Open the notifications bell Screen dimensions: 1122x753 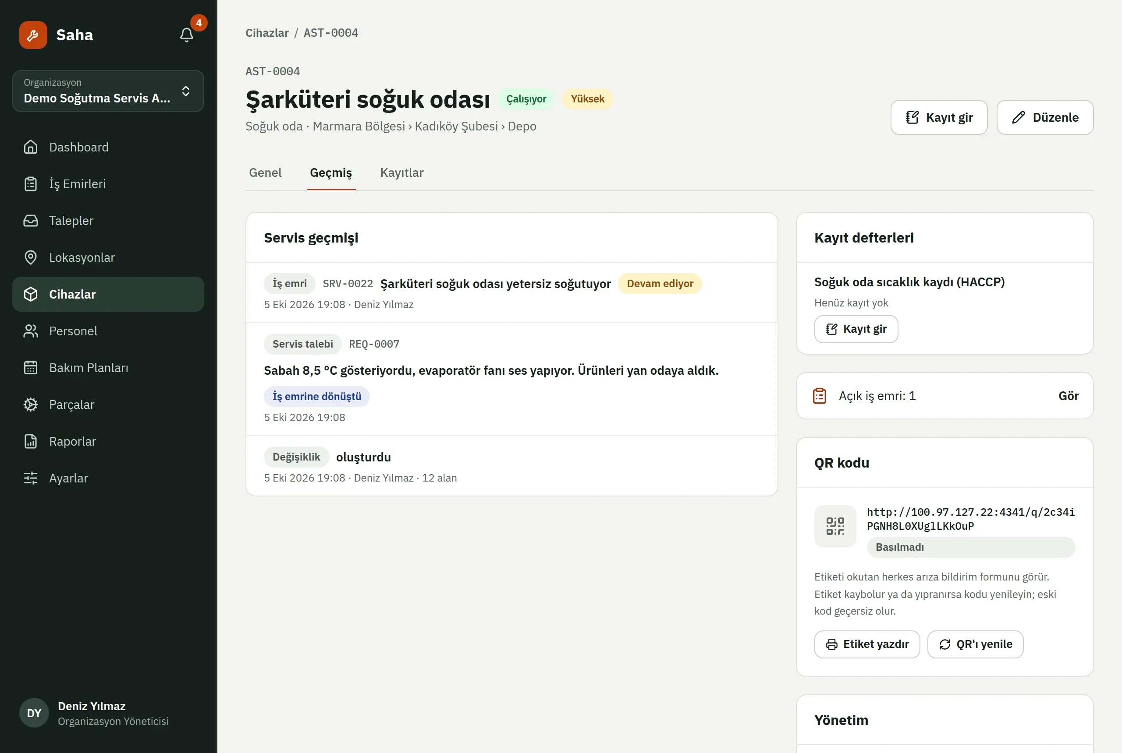coord(187,35)
